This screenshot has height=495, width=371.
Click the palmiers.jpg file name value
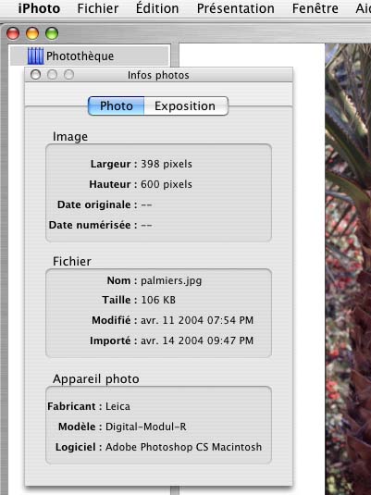tap(171, 280)
